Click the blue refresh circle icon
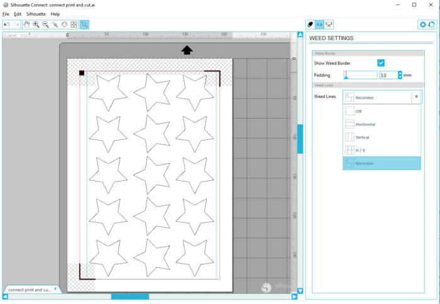The height and width of the screenshot is (304, 440). pyautogui.click(x=432, y=24)
